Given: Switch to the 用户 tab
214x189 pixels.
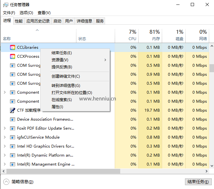Looking at the screenshot, I should pos(69,21).
